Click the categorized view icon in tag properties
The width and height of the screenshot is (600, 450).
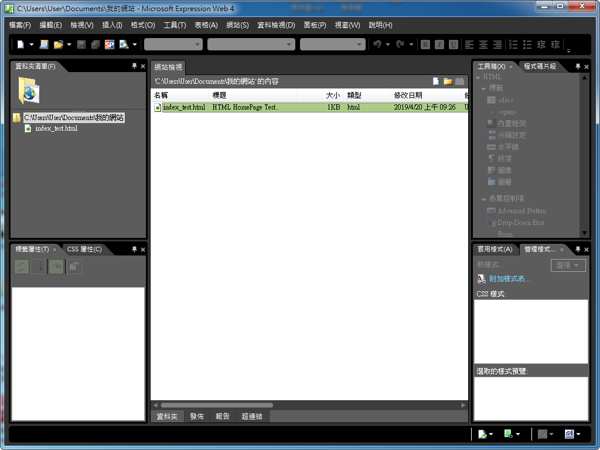22,267
